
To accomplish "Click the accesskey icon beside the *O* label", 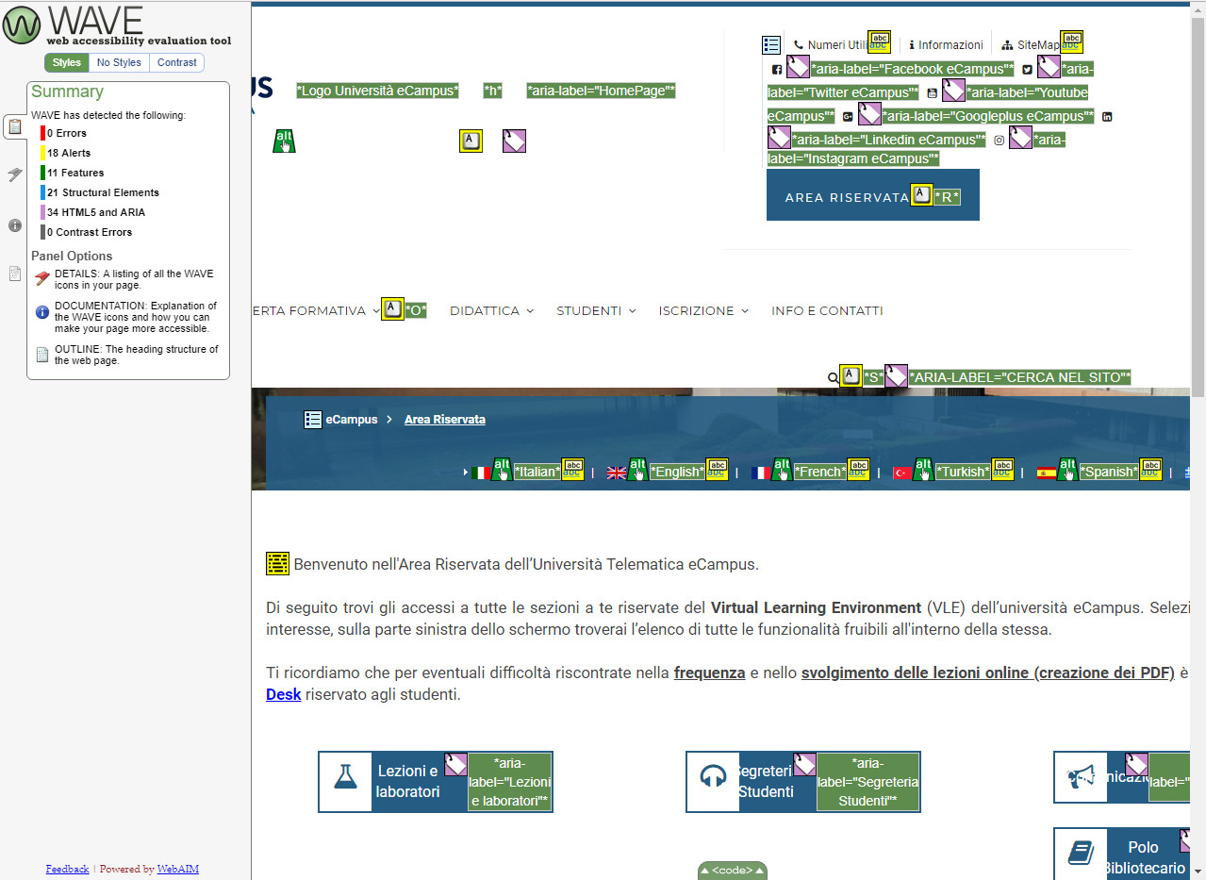I will (x=392, y=309).
